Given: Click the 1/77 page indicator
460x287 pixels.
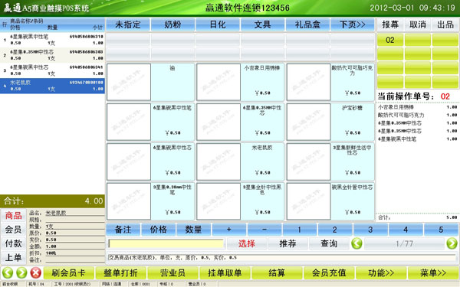Looking at the screenshot, I should (404, 243).
